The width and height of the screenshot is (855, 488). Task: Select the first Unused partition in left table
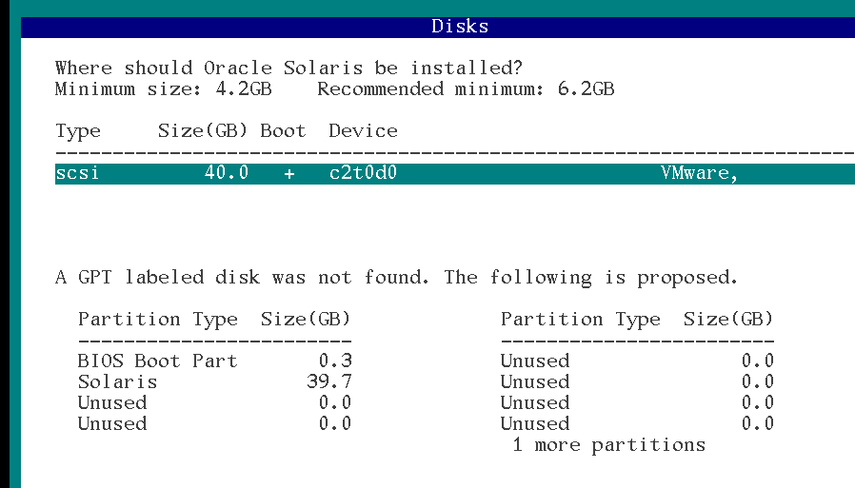112,403
